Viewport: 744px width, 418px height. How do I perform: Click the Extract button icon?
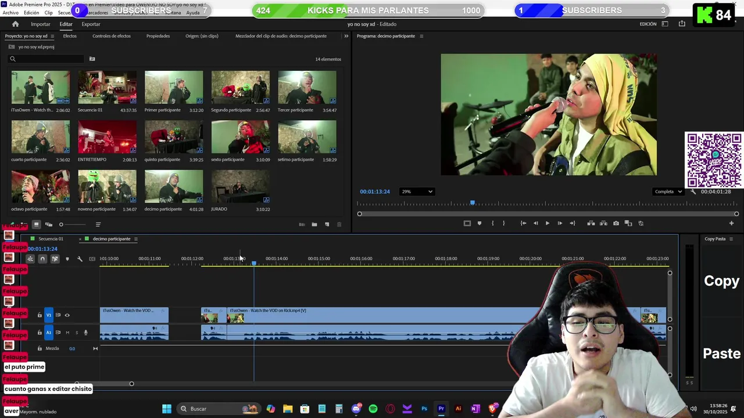click(603, 223)
